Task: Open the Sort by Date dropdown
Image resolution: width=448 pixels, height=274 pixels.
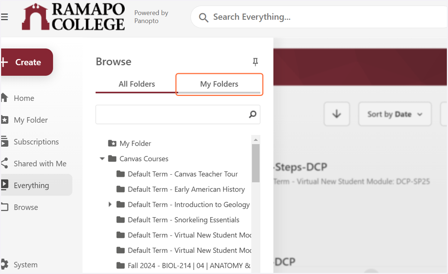Action: coord(395,114)
